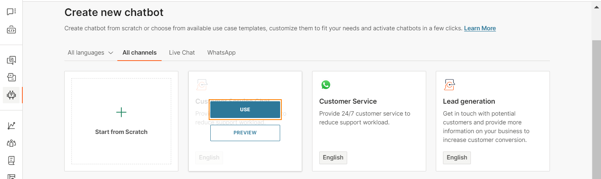
Task: Click the canned responses inbox sidebar icon
Action: [x=11, y=77]
